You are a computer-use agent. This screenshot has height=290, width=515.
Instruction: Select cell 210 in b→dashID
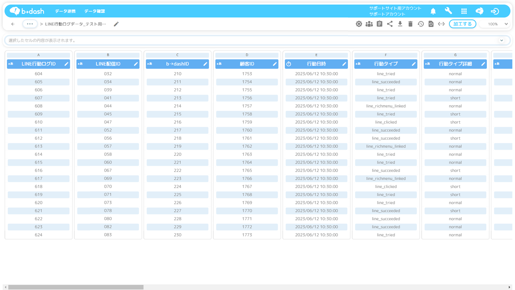pos(177,74)
